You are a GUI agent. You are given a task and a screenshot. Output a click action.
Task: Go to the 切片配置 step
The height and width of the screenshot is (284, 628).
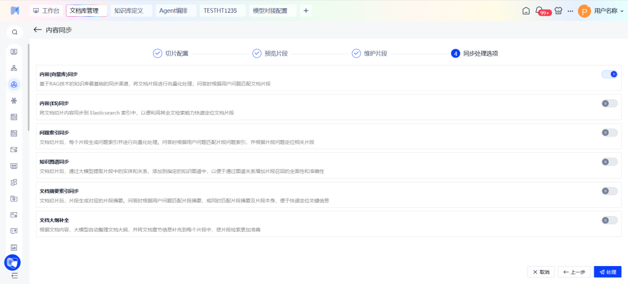[170, 53]
